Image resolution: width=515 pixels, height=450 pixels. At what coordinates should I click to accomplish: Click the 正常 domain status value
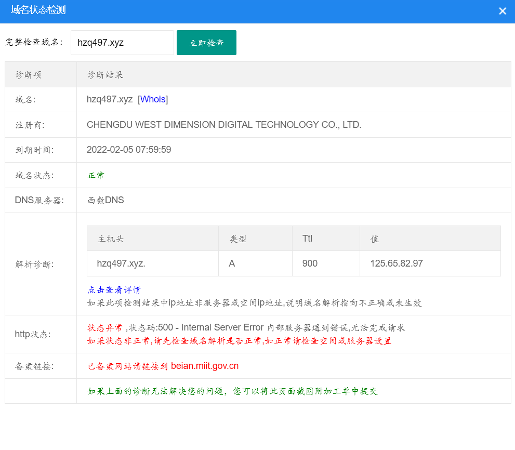click(96, 176)
